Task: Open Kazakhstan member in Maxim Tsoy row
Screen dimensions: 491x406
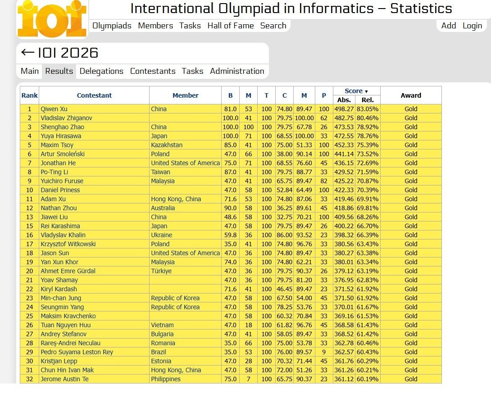Action: coord(167,145)
